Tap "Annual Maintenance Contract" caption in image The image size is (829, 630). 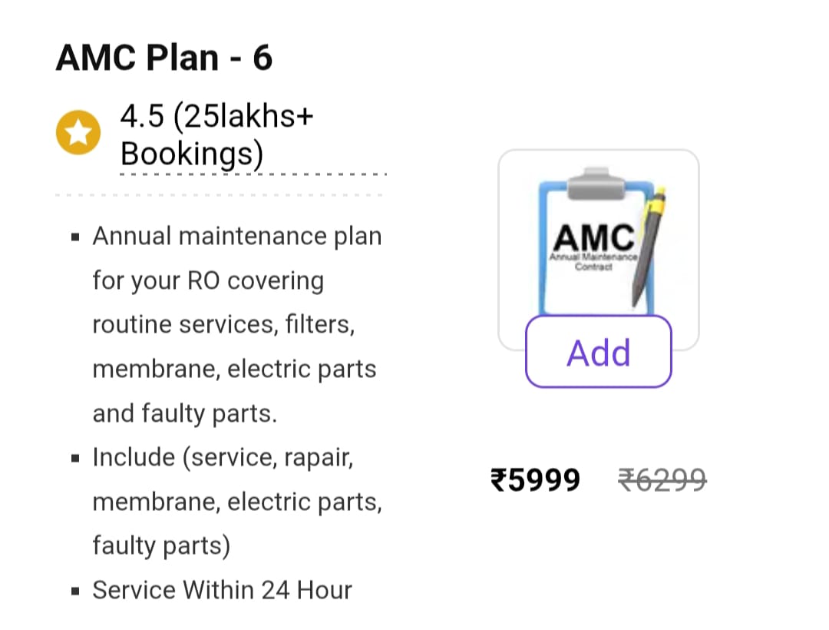pyautogui.click(x=593, y=261)
